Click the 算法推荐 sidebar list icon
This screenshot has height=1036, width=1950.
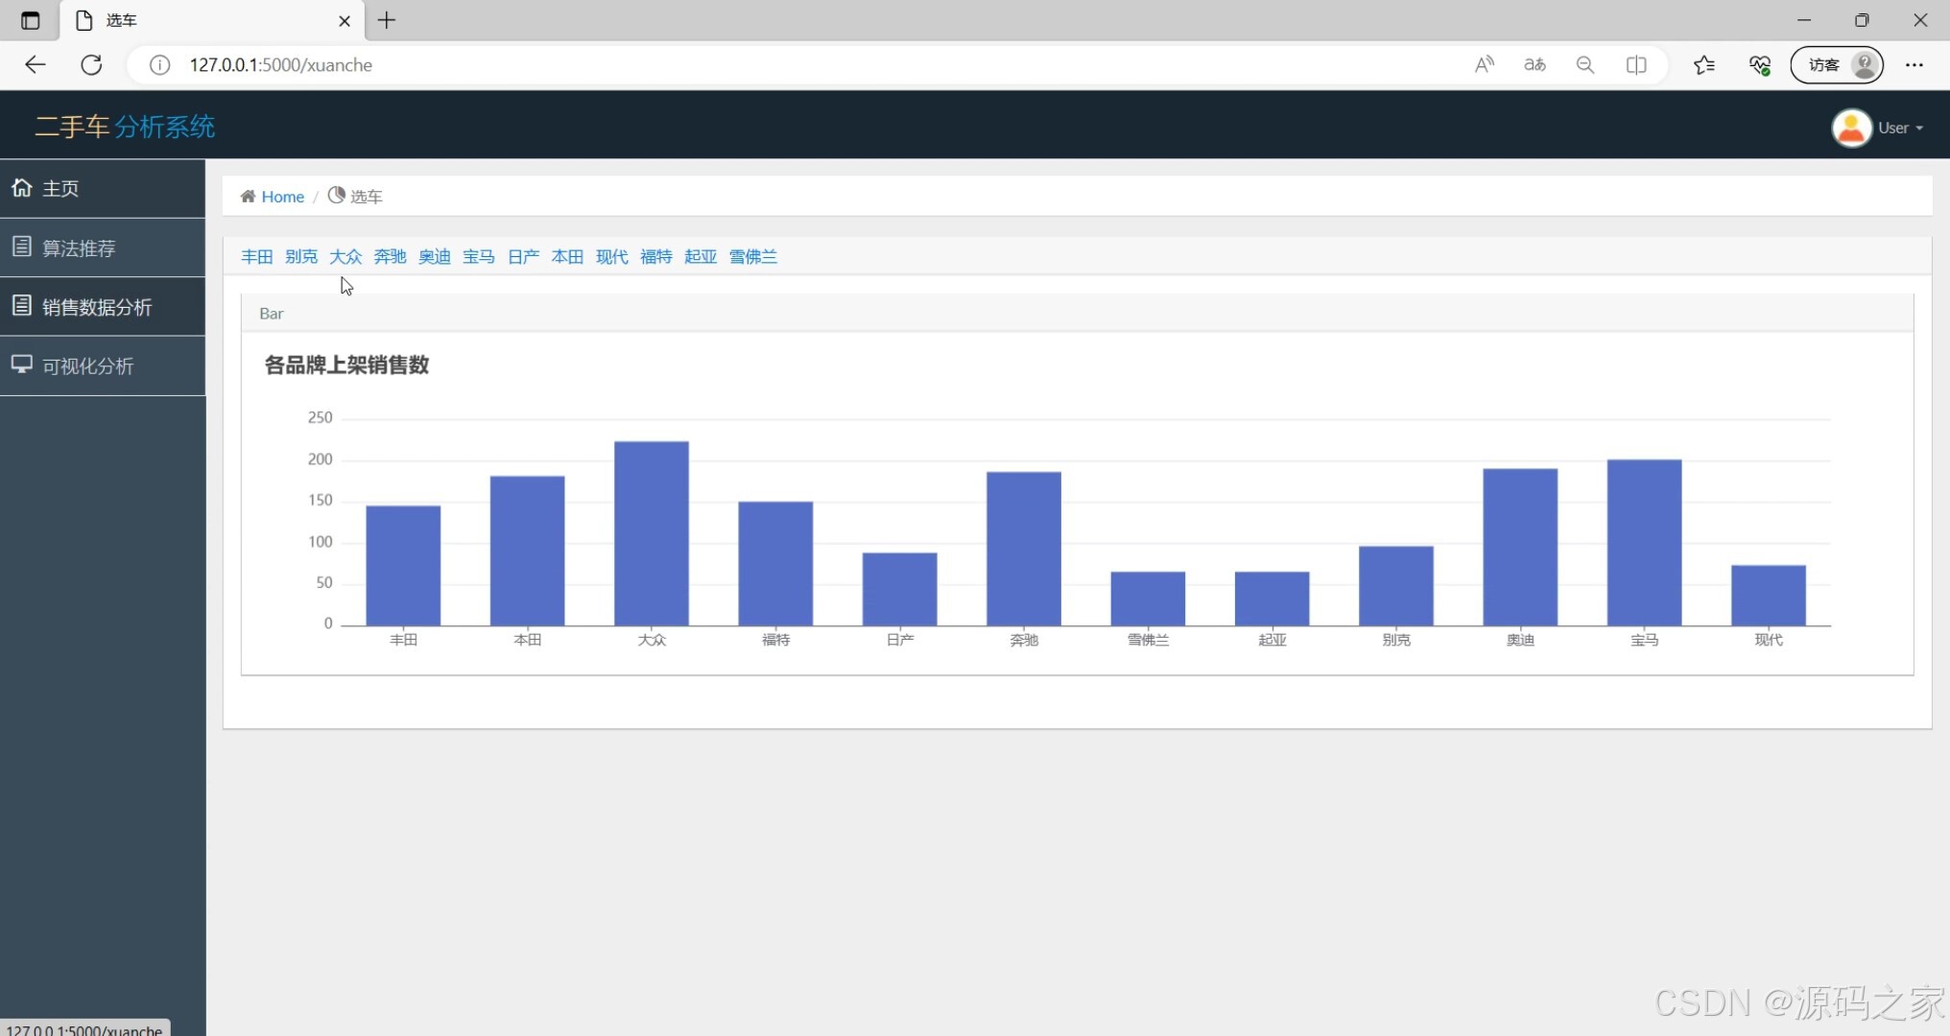21,247
